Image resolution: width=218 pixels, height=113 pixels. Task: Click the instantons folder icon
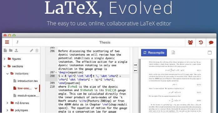(x=12, y=73)
